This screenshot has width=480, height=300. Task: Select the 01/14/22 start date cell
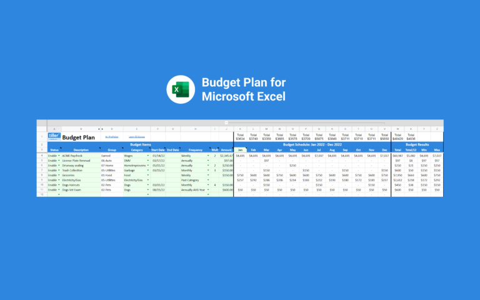(158, 156)
